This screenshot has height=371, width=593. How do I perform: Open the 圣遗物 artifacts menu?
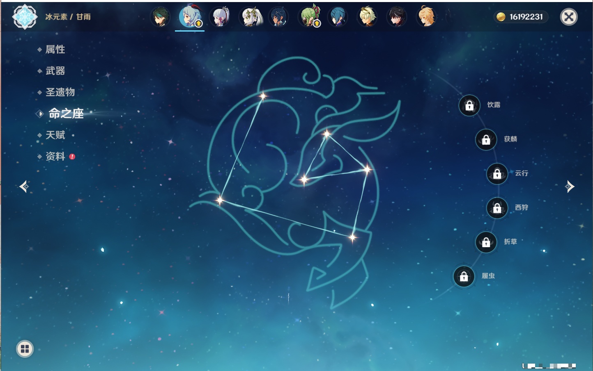[60, 92]
